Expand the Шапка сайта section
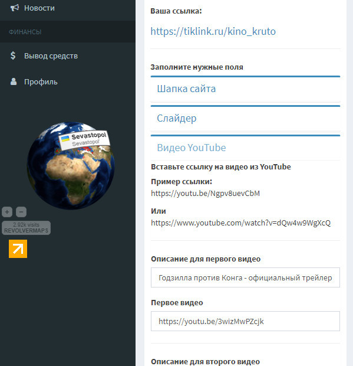 tap(245, 89)
